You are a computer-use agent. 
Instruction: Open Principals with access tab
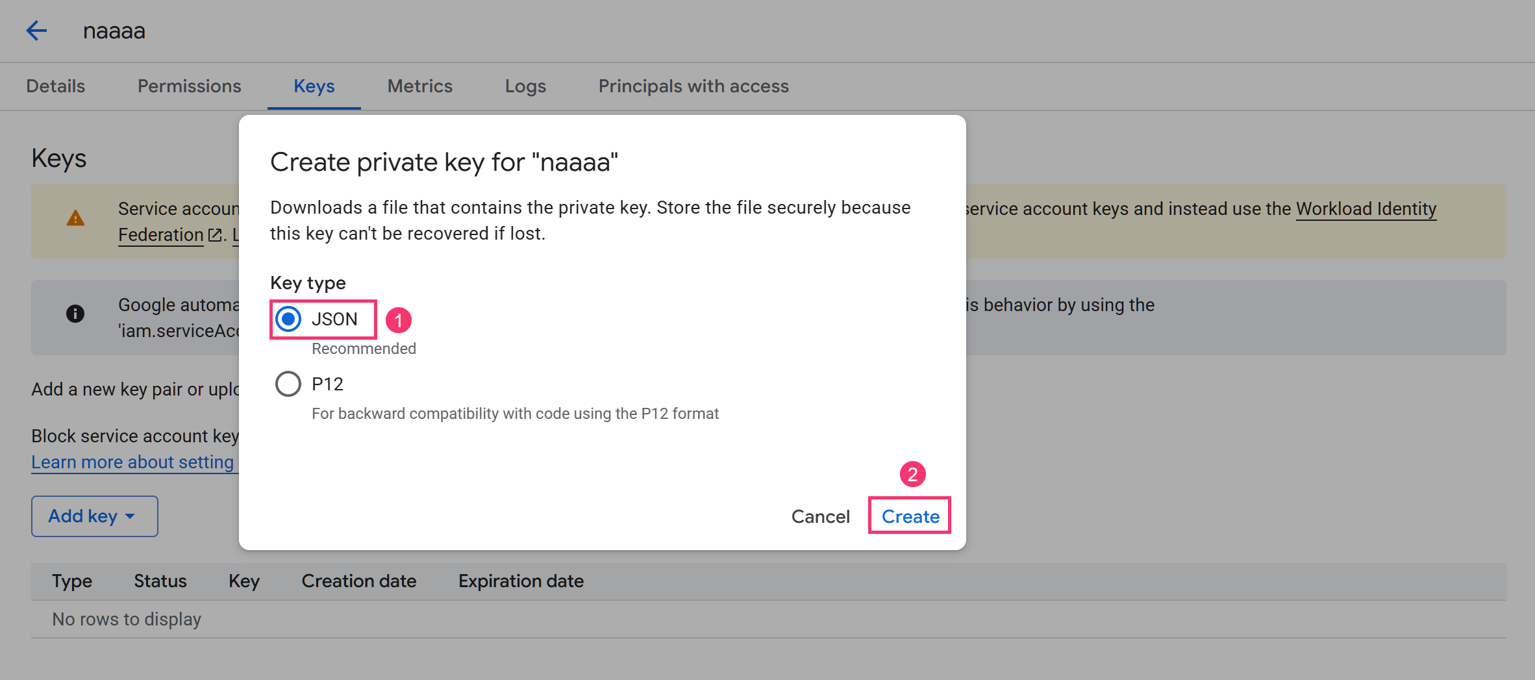[x=693, y=86]
